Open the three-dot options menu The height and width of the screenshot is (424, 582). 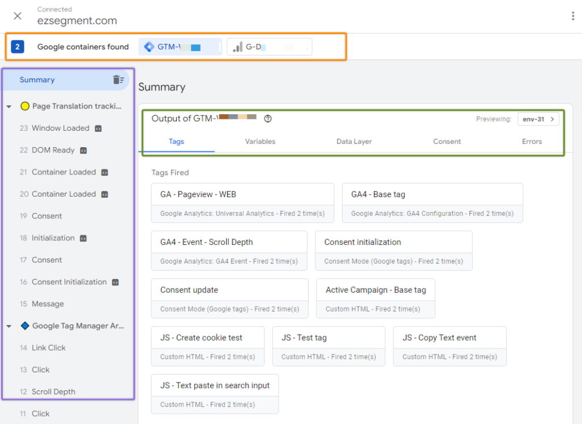[x=573, y=16]
